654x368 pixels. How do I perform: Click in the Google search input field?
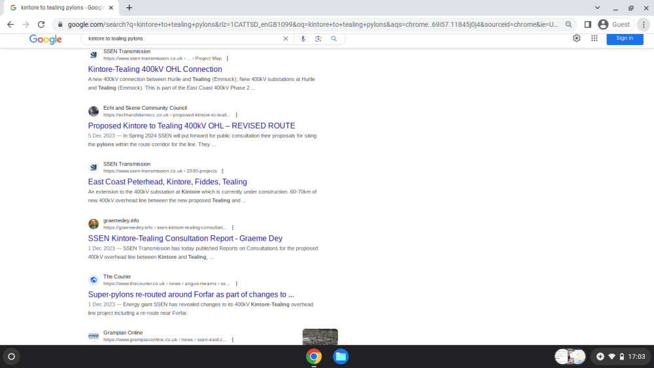[x=184, y=39]
